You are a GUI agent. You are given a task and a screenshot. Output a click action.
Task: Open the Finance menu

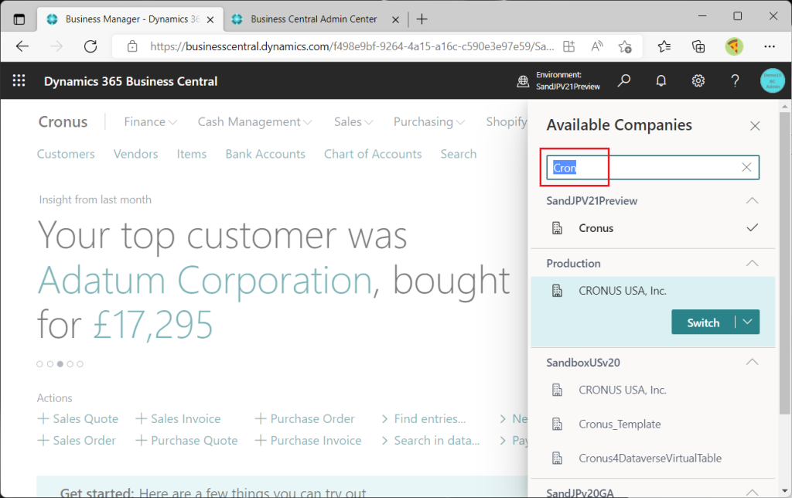point(151,121)
